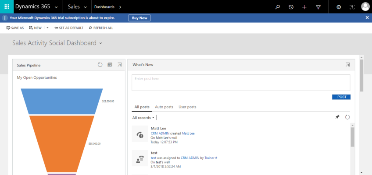Viewport: 372px width, 175px height.
Task: Click SAVE AS in command bar
Action: (15, 28)
